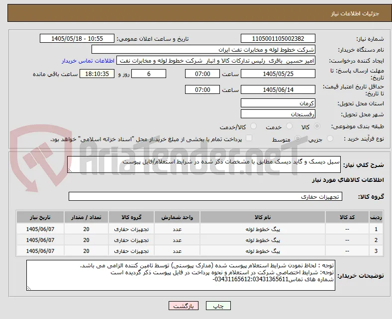Select the کالا/خدمت radio button

pyautogui.click(x=254, y=126)
